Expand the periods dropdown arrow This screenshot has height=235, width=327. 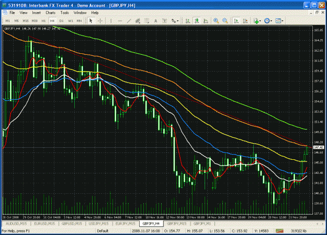271,21
